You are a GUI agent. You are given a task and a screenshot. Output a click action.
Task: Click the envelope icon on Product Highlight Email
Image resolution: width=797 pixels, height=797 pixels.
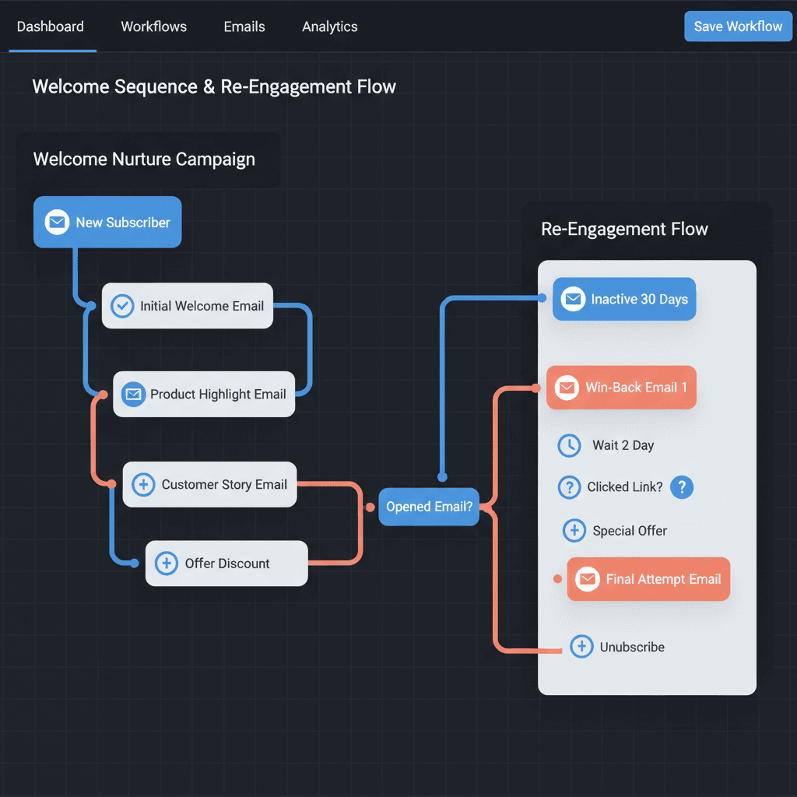(133, 395)
